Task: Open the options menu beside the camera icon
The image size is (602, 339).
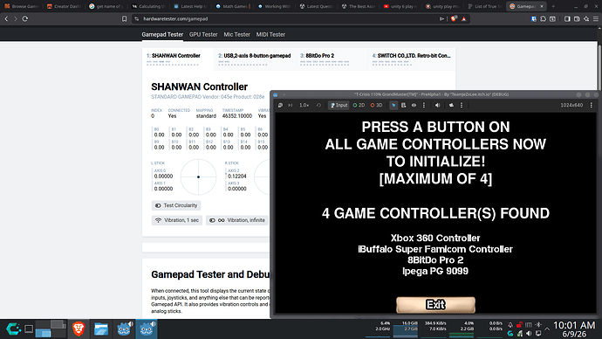Action: click(462, 105)
